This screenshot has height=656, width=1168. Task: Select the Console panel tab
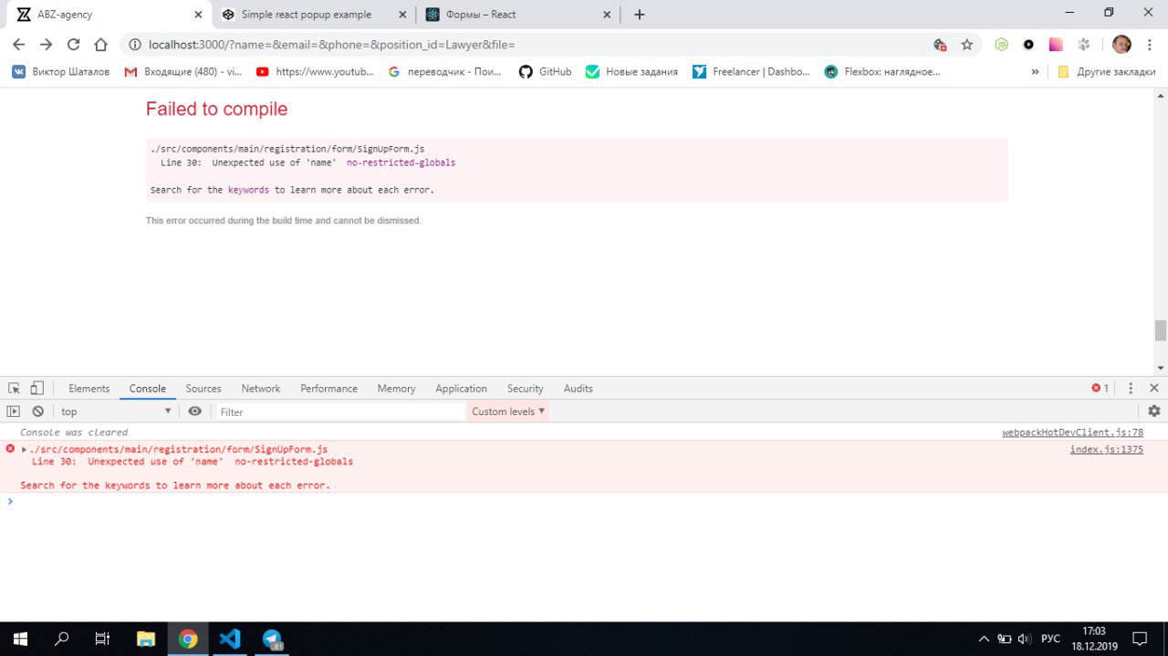click(147, 388)
